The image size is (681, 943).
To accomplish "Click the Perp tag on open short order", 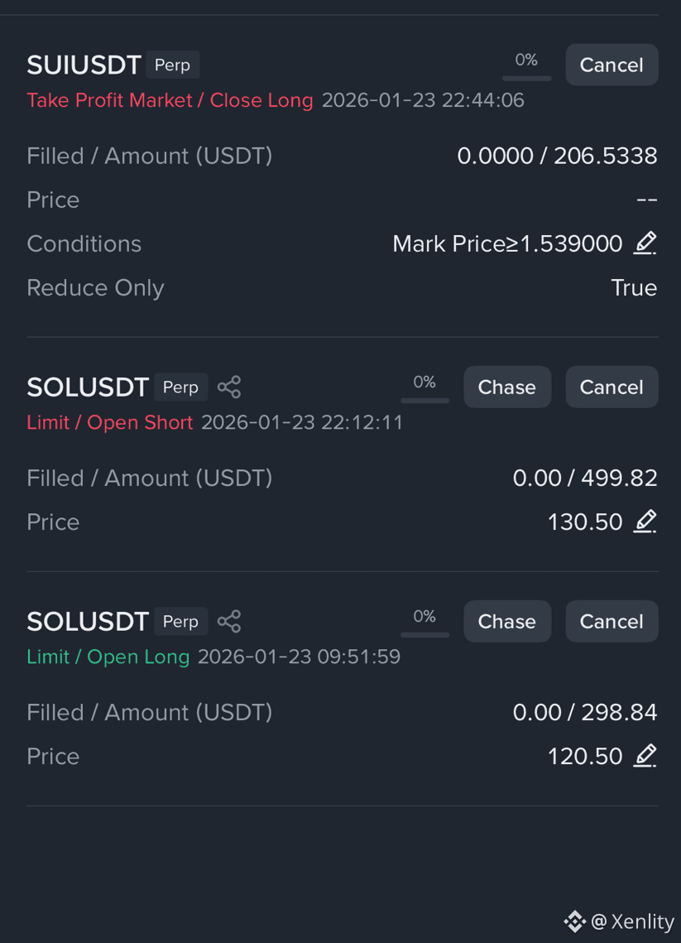I will coord(181,387).
